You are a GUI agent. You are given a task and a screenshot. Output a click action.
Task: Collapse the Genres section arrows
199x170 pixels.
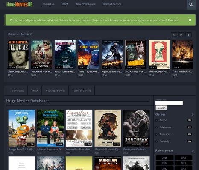click(x=193, y=114)
